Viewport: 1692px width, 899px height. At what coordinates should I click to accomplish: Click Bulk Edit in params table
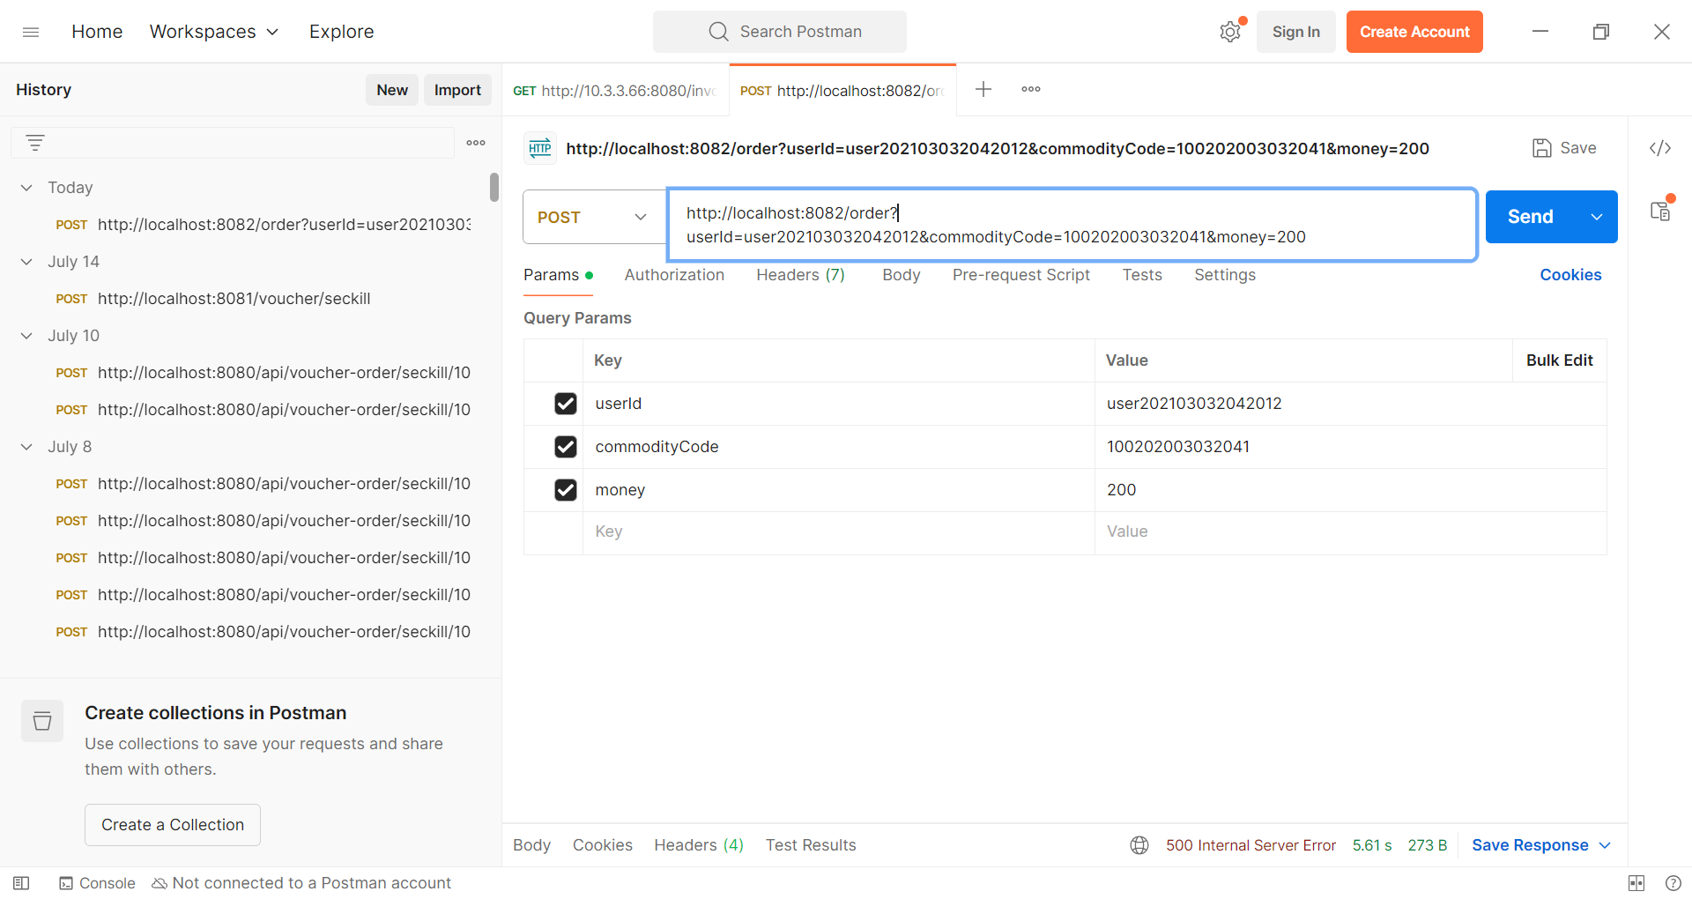click(x=1559, y=360)
